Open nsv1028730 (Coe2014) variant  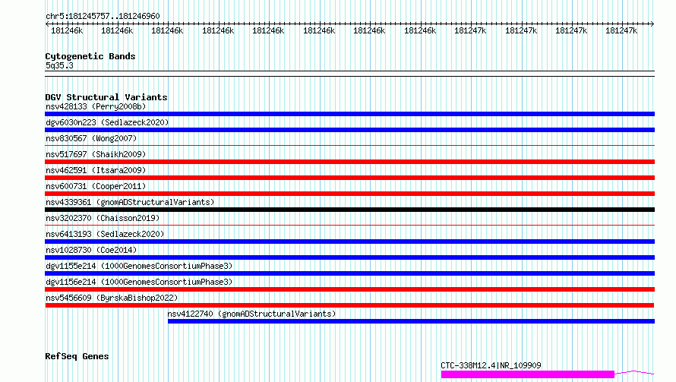click(x=91, y=250)
